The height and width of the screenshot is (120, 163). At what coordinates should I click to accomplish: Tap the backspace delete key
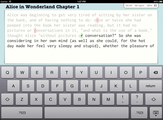155,72
